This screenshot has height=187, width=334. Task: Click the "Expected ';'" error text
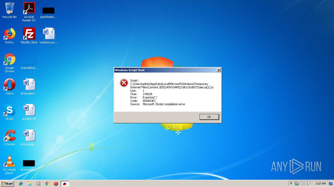tap(150, 97)
